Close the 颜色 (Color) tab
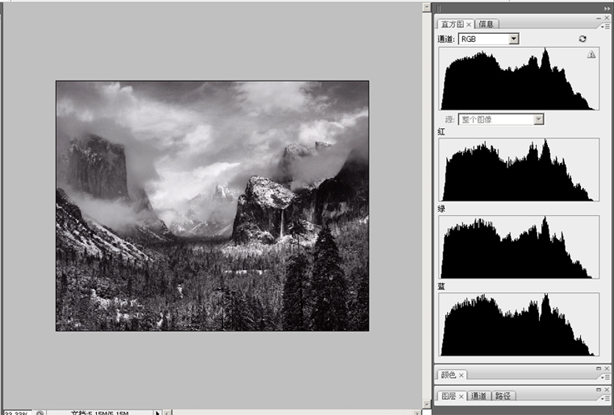614x415 pixels. 462,375
